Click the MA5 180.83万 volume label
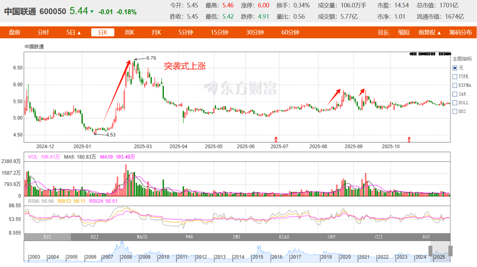477x267 pixels. [x=80, y=157]
